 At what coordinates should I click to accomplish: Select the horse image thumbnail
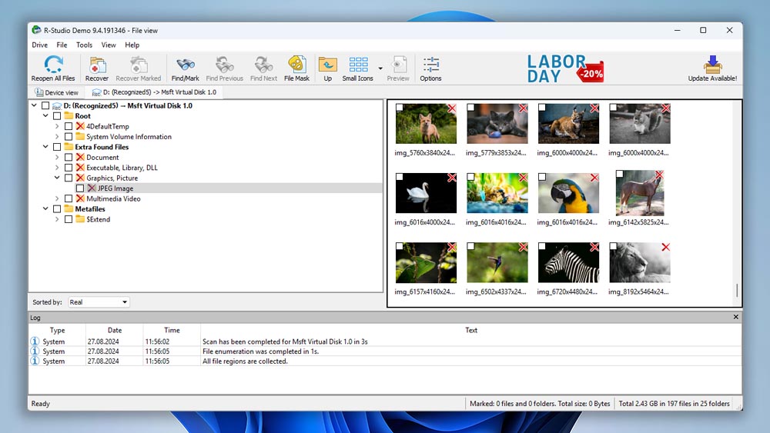point(640,193)
